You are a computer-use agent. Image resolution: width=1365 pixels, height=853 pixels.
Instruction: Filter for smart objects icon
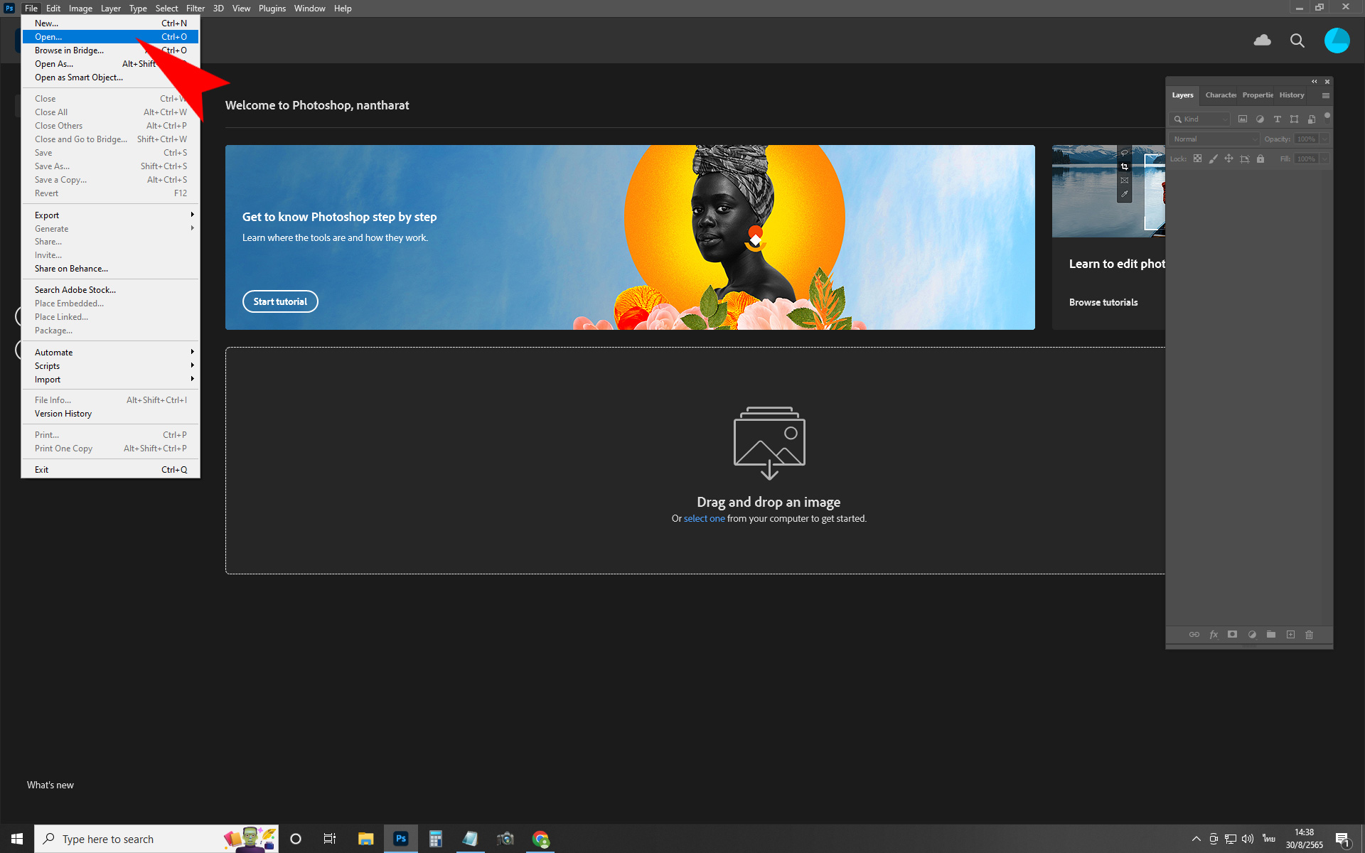[1312, 119]
